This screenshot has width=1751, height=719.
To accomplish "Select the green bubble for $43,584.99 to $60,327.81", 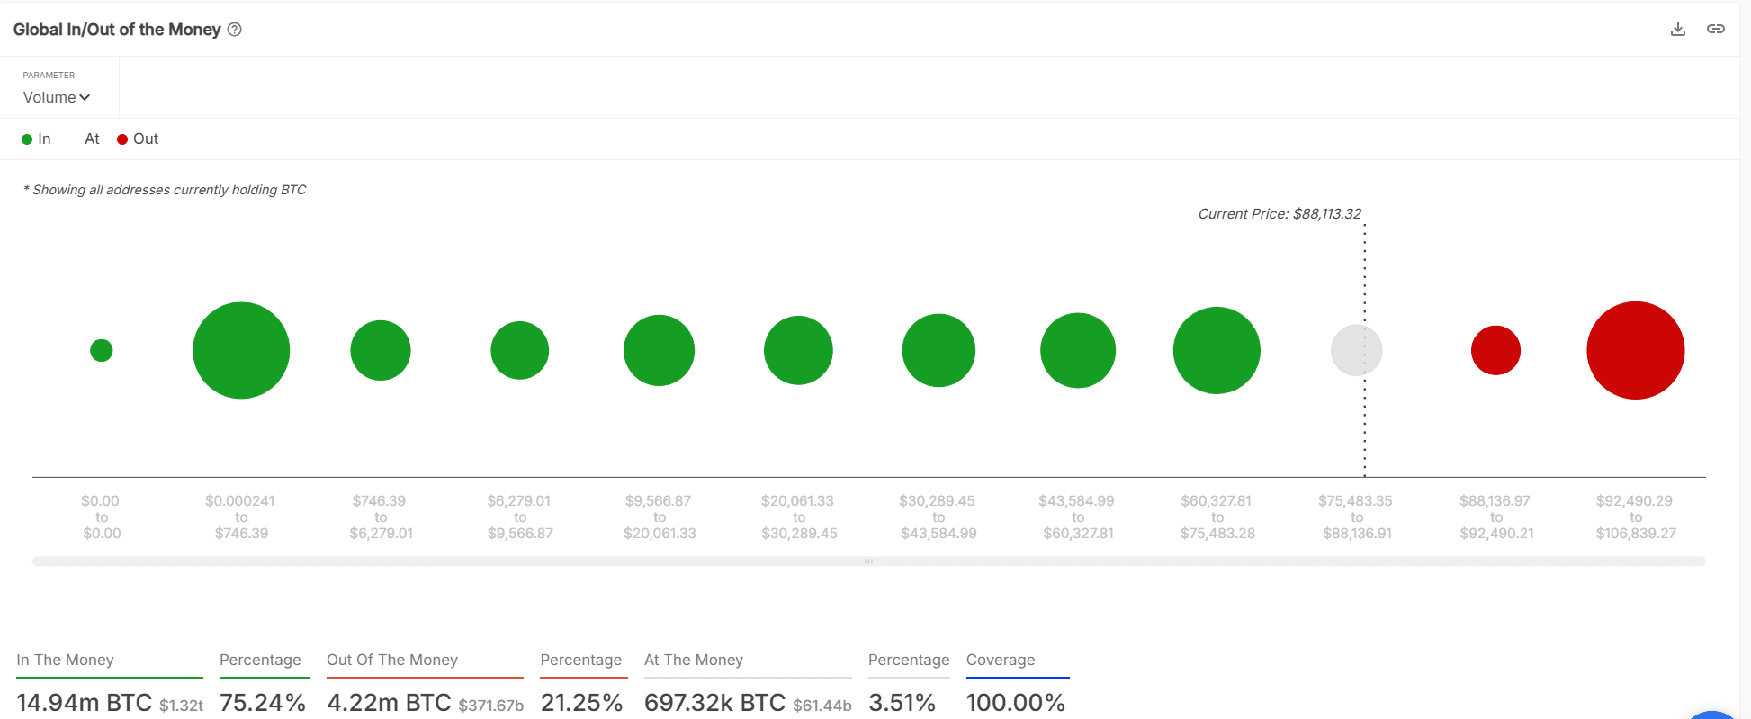I will [x=1078, y=350].
